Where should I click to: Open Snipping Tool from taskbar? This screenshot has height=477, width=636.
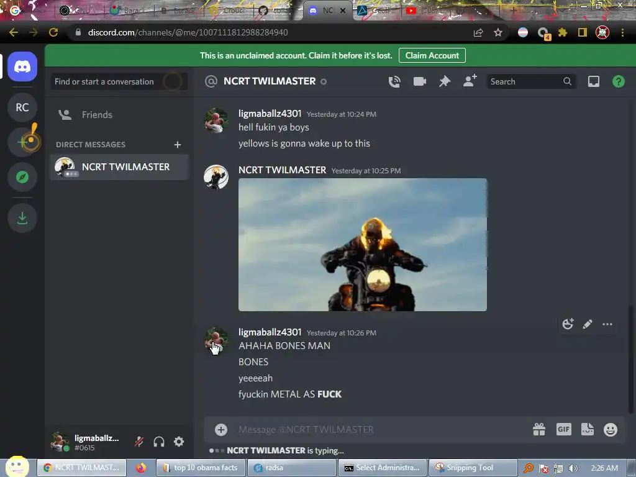pos(473,468)
